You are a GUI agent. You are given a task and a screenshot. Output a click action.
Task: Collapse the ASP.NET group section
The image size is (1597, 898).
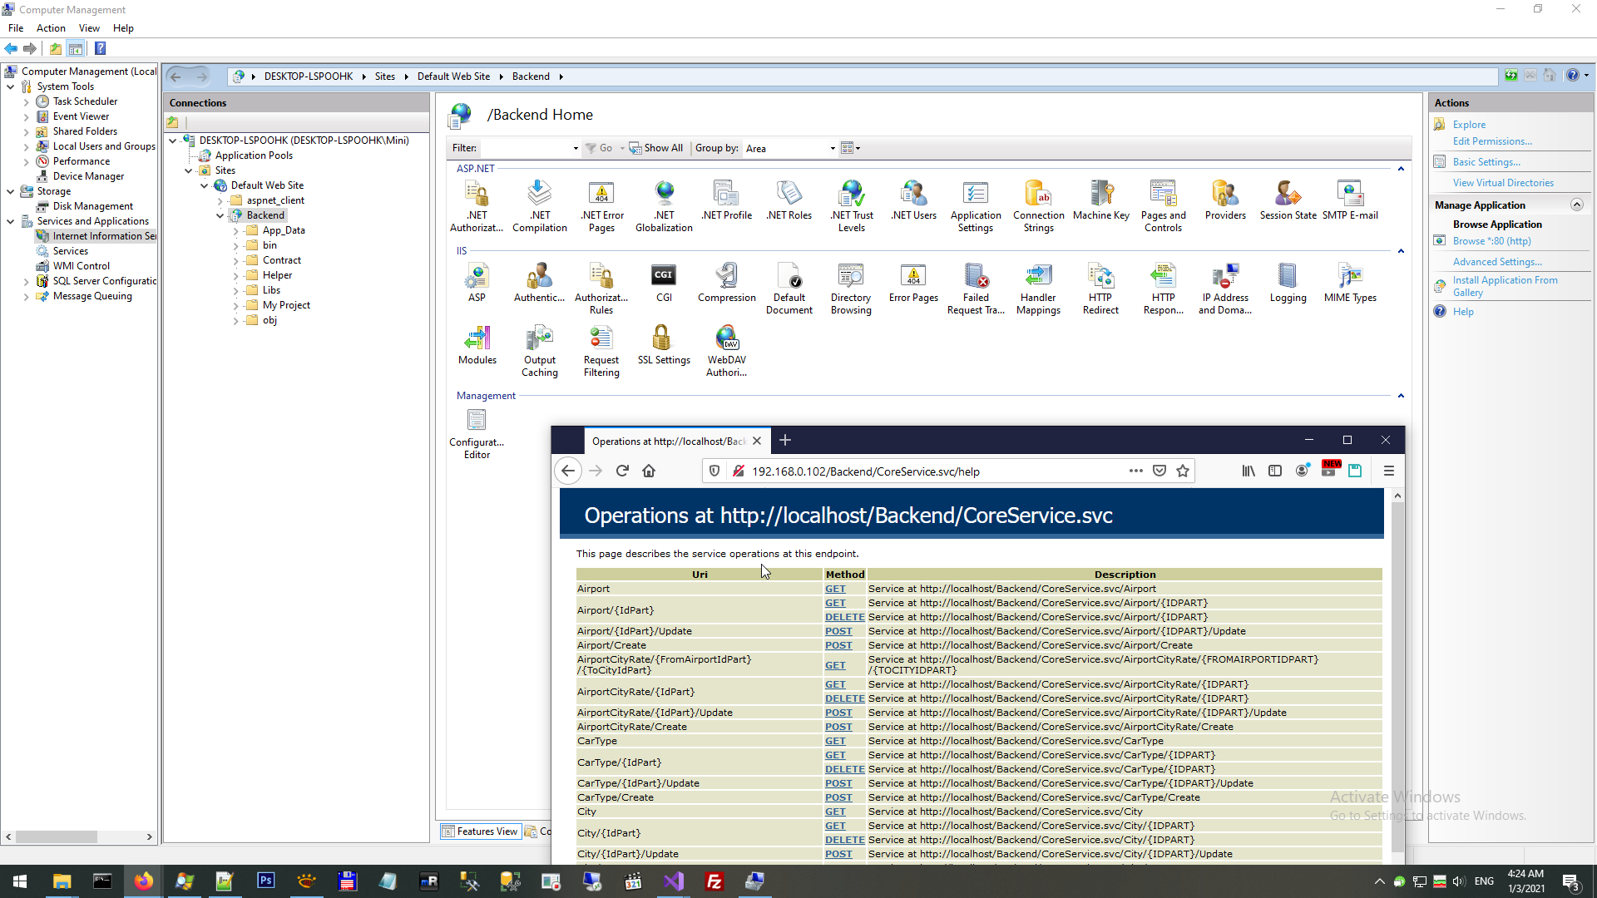1401,169
